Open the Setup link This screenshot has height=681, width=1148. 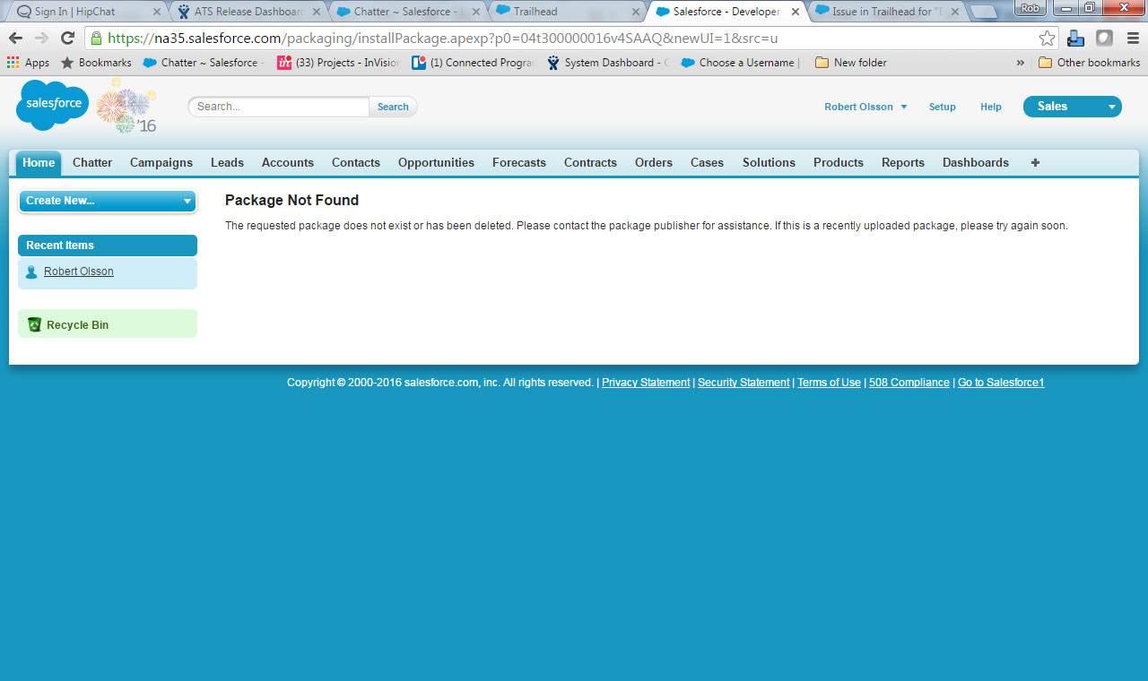[943, 107]
